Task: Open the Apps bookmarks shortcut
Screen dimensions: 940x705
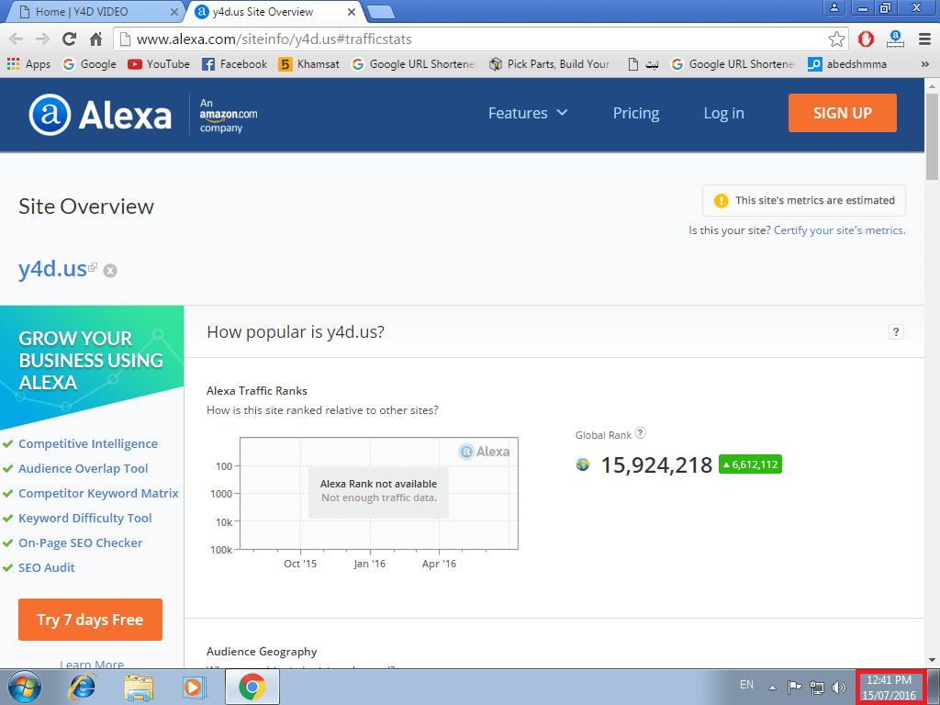Action: tap(28, 64)
